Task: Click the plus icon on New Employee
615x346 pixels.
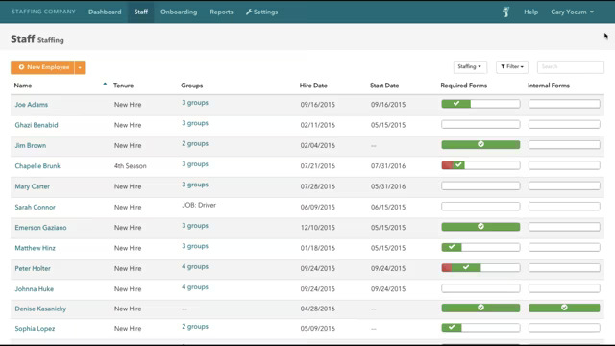Action: [x=21, y=67]
